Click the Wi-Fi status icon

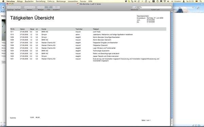(x=165, y=1)
